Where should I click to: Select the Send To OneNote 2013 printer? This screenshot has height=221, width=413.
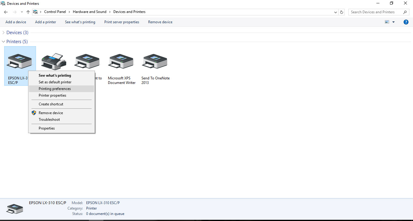pyautogui.click(x=155, y=61)
